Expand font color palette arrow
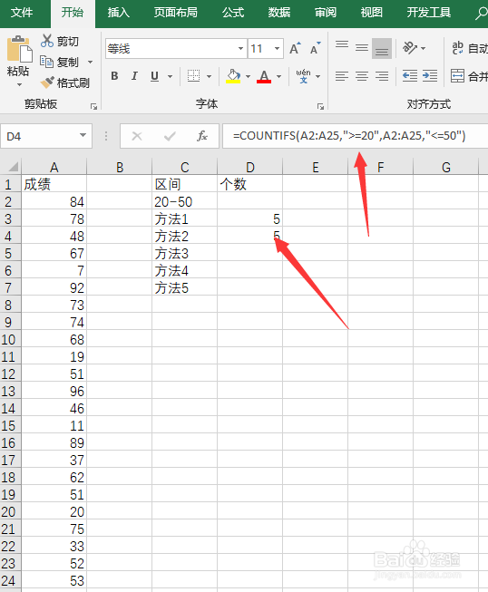 pos(278,76)
